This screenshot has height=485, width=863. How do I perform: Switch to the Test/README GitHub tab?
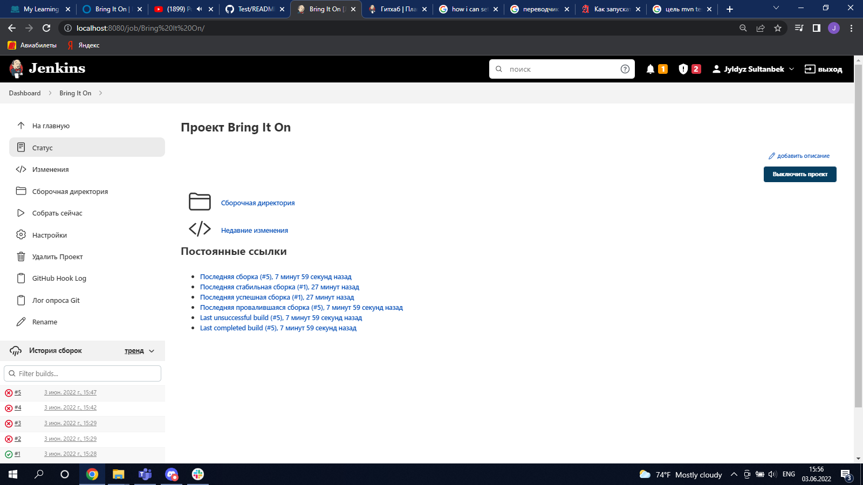(255, 9)
